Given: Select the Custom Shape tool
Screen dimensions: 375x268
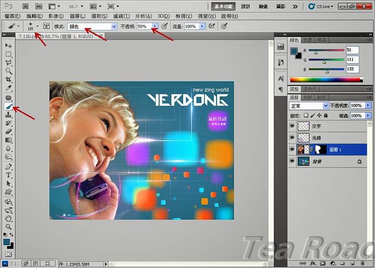Looking at the screenshot, I should [x=8, y=192].
